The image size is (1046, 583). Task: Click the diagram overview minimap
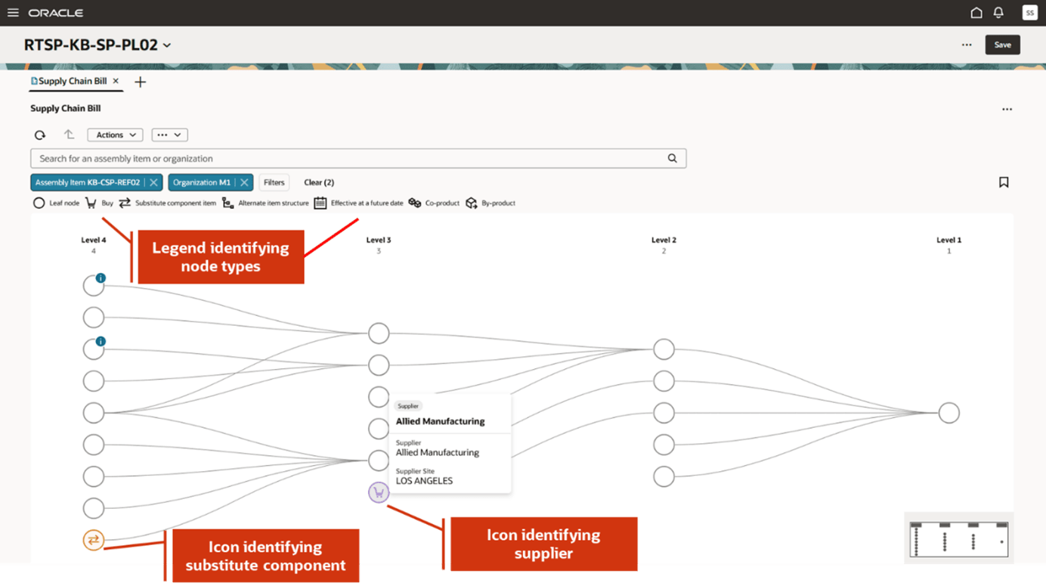click(x=959, y=538)
